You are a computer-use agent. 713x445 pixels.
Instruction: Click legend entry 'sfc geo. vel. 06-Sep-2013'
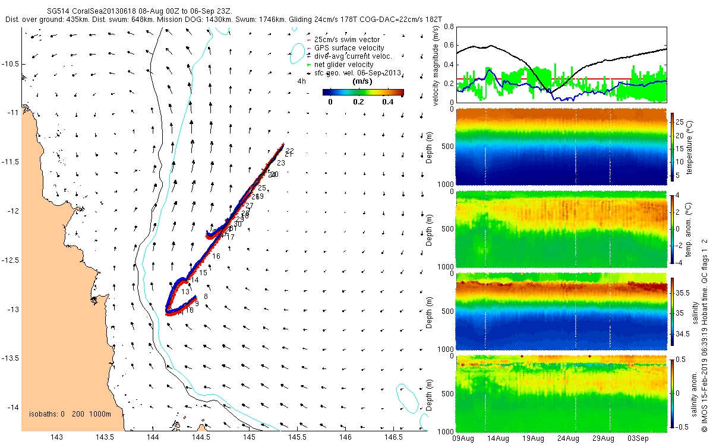358,73
